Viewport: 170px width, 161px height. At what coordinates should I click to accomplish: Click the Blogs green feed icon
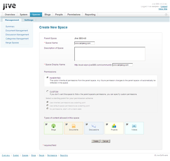(x=53, y=126)
